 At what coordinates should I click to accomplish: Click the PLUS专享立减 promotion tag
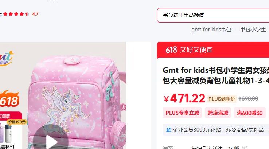point(182,113)
